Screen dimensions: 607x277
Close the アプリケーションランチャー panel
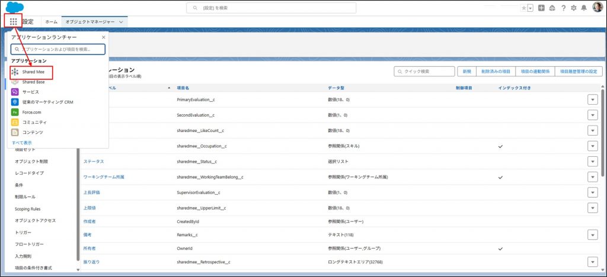[103, 37]
